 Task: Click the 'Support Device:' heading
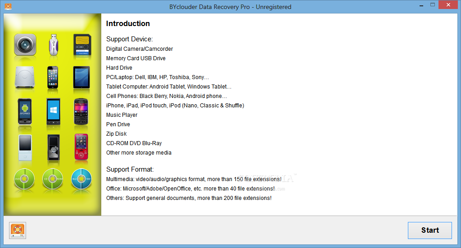(x=129, y=39)
